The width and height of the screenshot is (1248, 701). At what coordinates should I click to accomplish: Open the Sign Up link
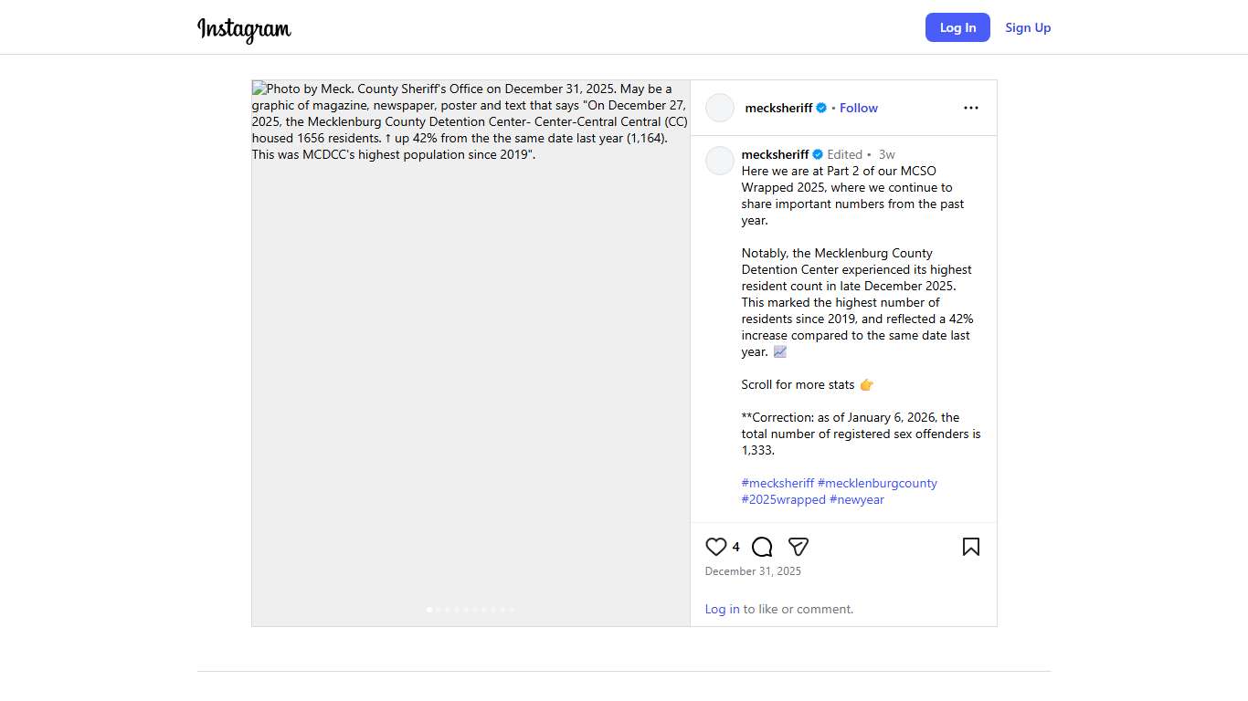[x=1028, y=27]
